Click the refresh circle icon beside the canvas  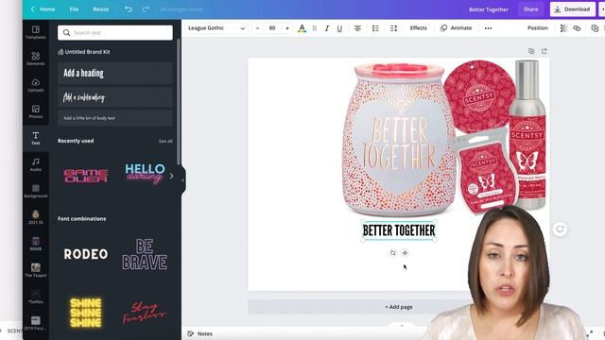click(560, 229)
